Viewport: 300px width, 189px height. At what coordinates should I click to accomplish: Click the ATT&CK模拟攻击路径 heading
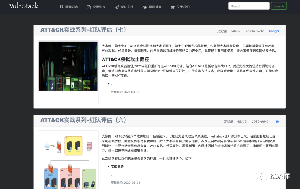tap(125, 59)
